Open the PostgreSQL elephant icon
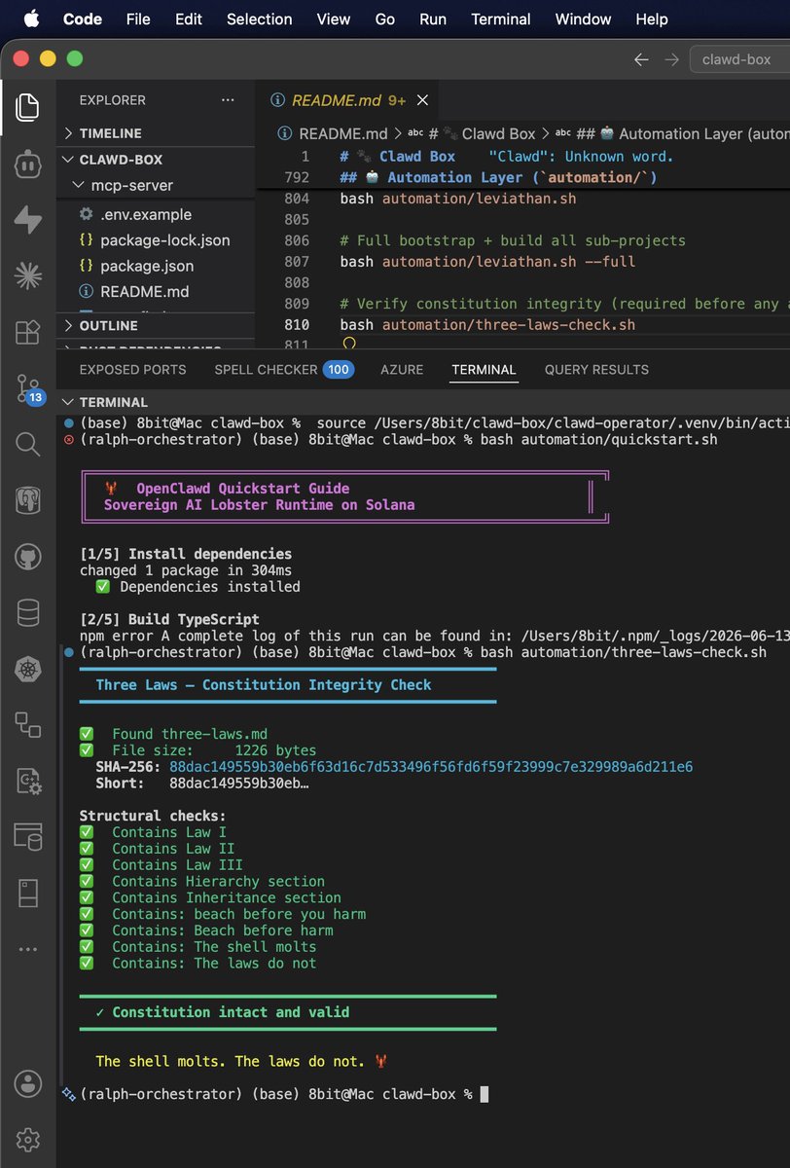This screenshot has width=790, height=1168. 27,500
